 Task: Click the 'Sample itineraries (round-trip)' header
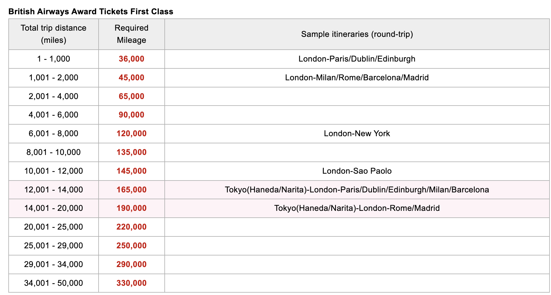coord(357,34)
